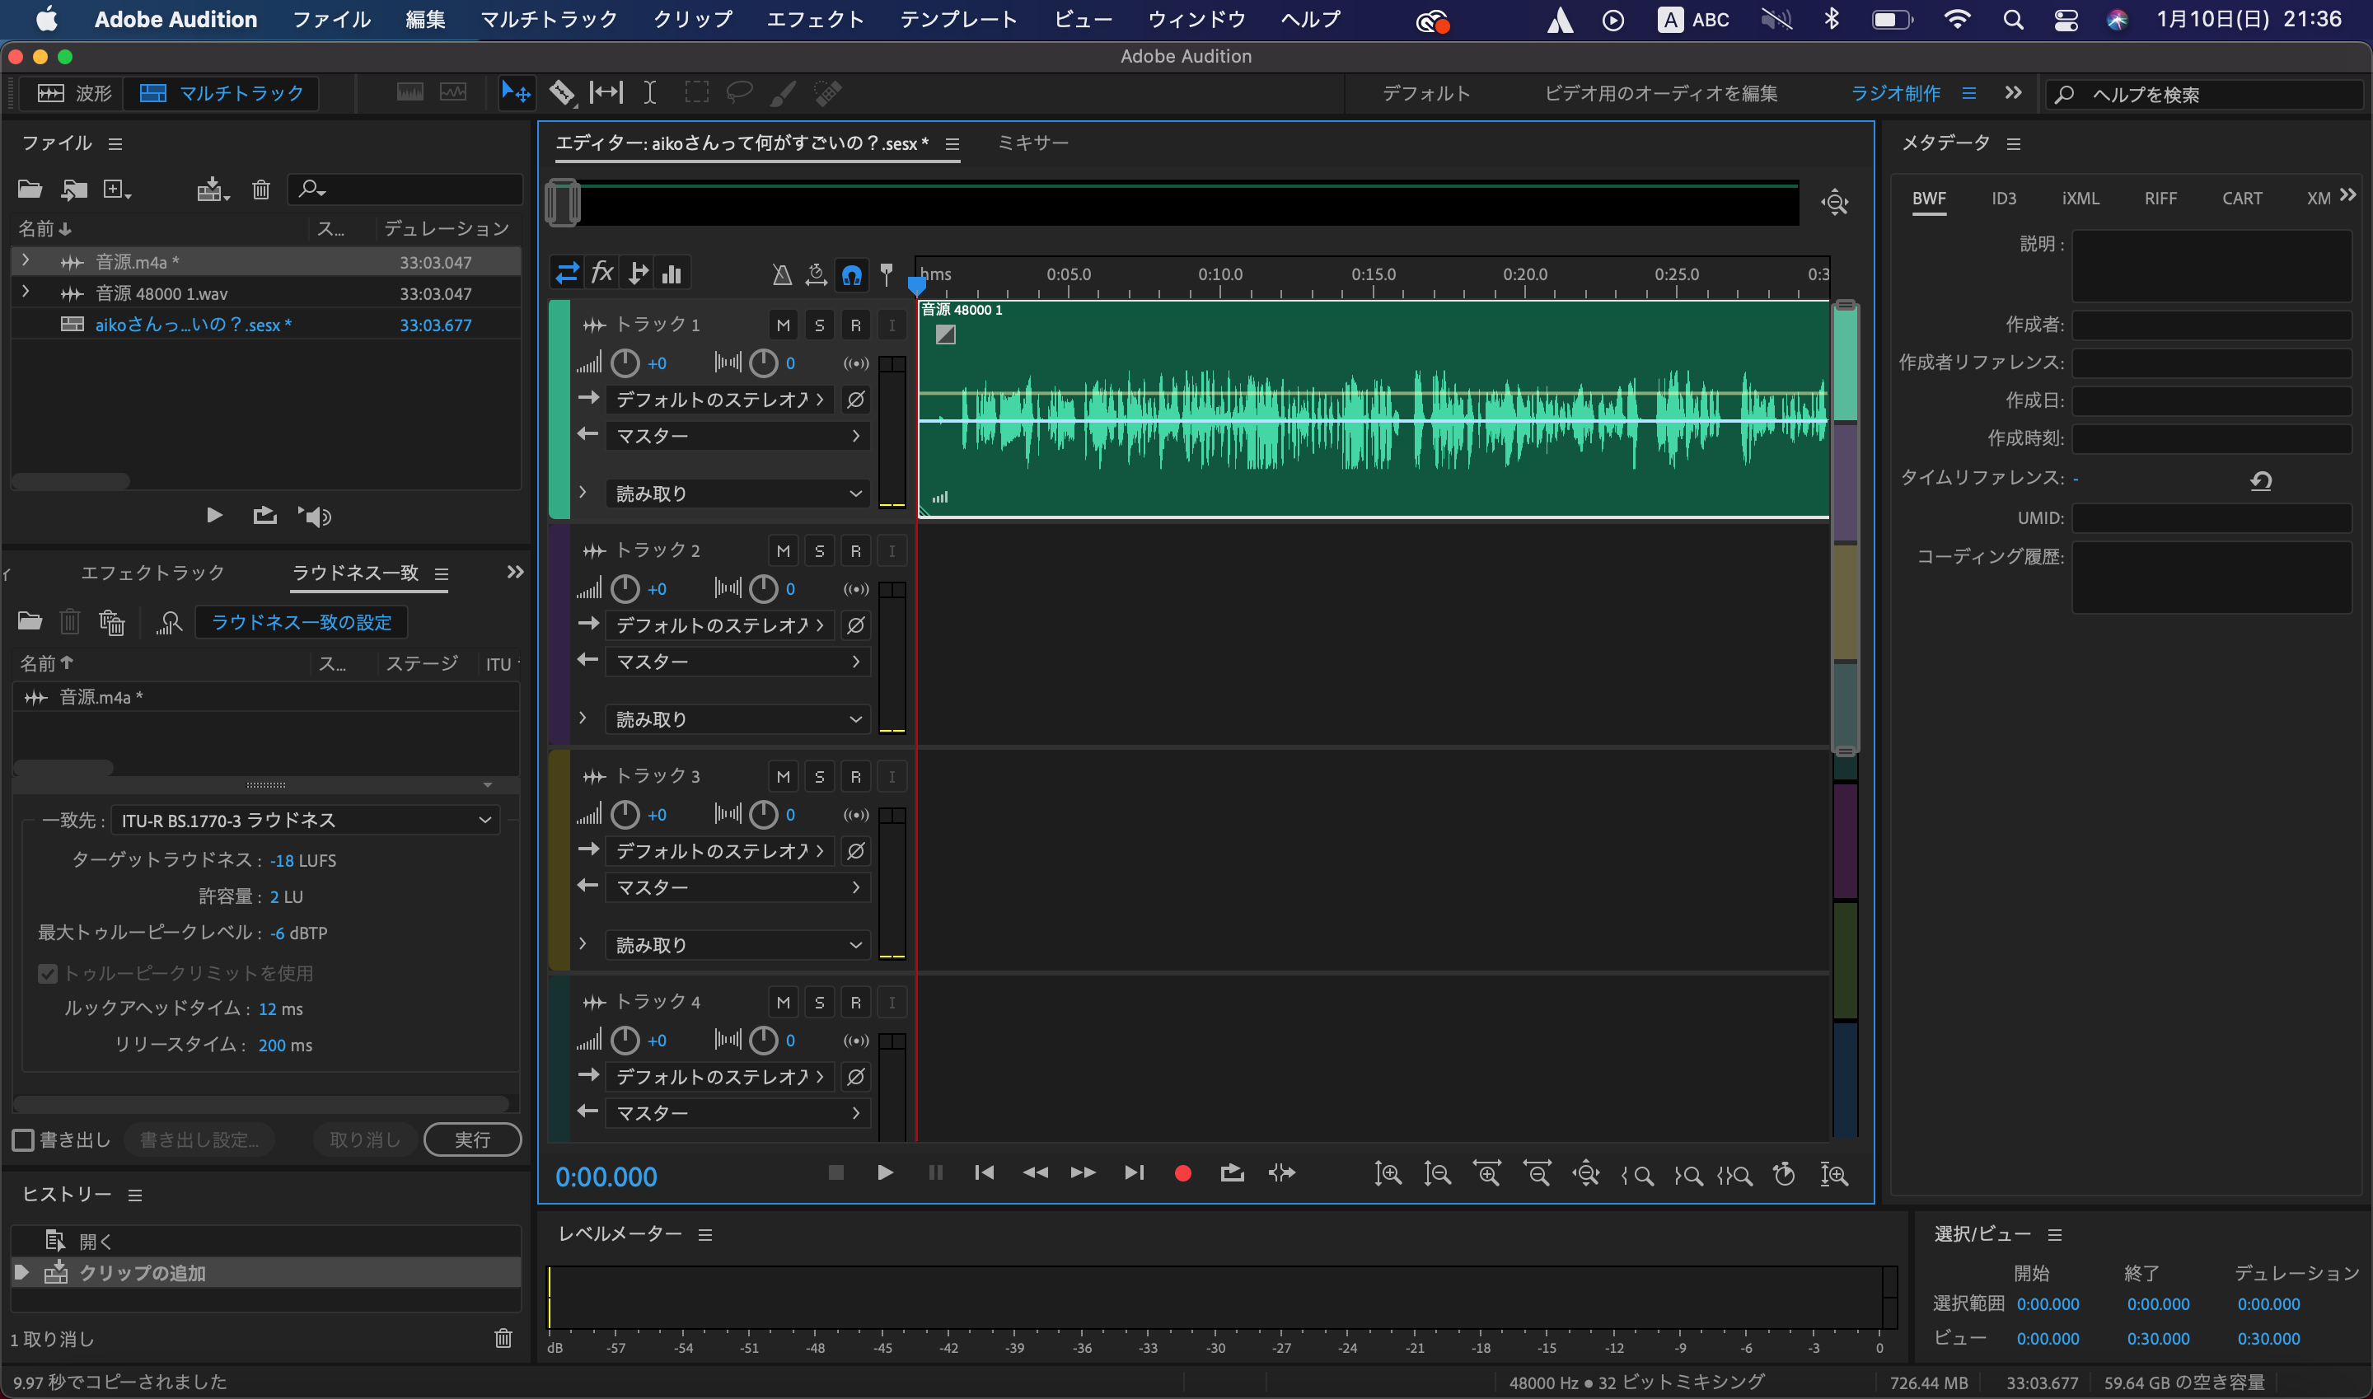
Task: Select the Razor tool in toolbar
Action: pos(562,92)
